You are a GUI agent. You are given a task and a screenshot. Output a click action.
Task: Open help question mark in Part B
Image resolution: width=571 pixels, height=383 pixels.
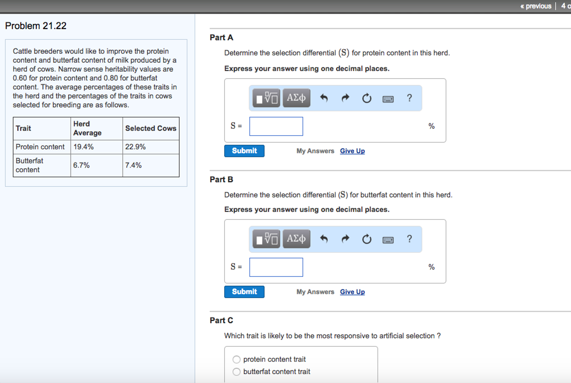[x=409, y=239]
